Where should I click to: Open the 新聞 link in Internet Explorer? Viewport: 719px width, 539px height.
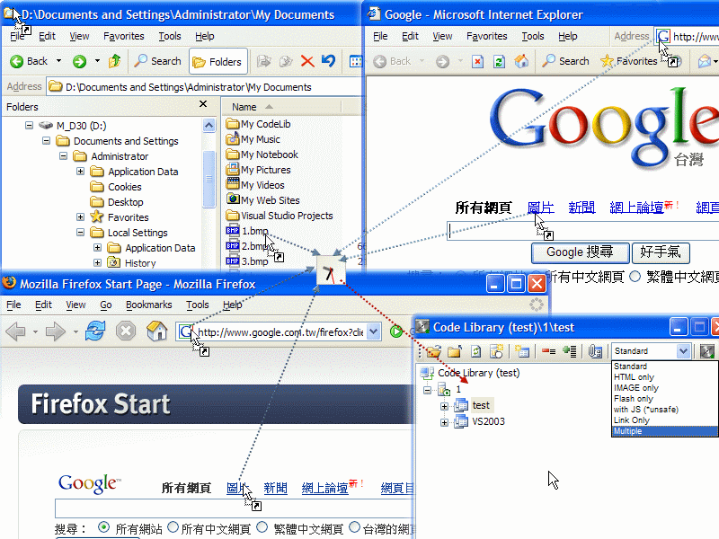coord(581,208)
